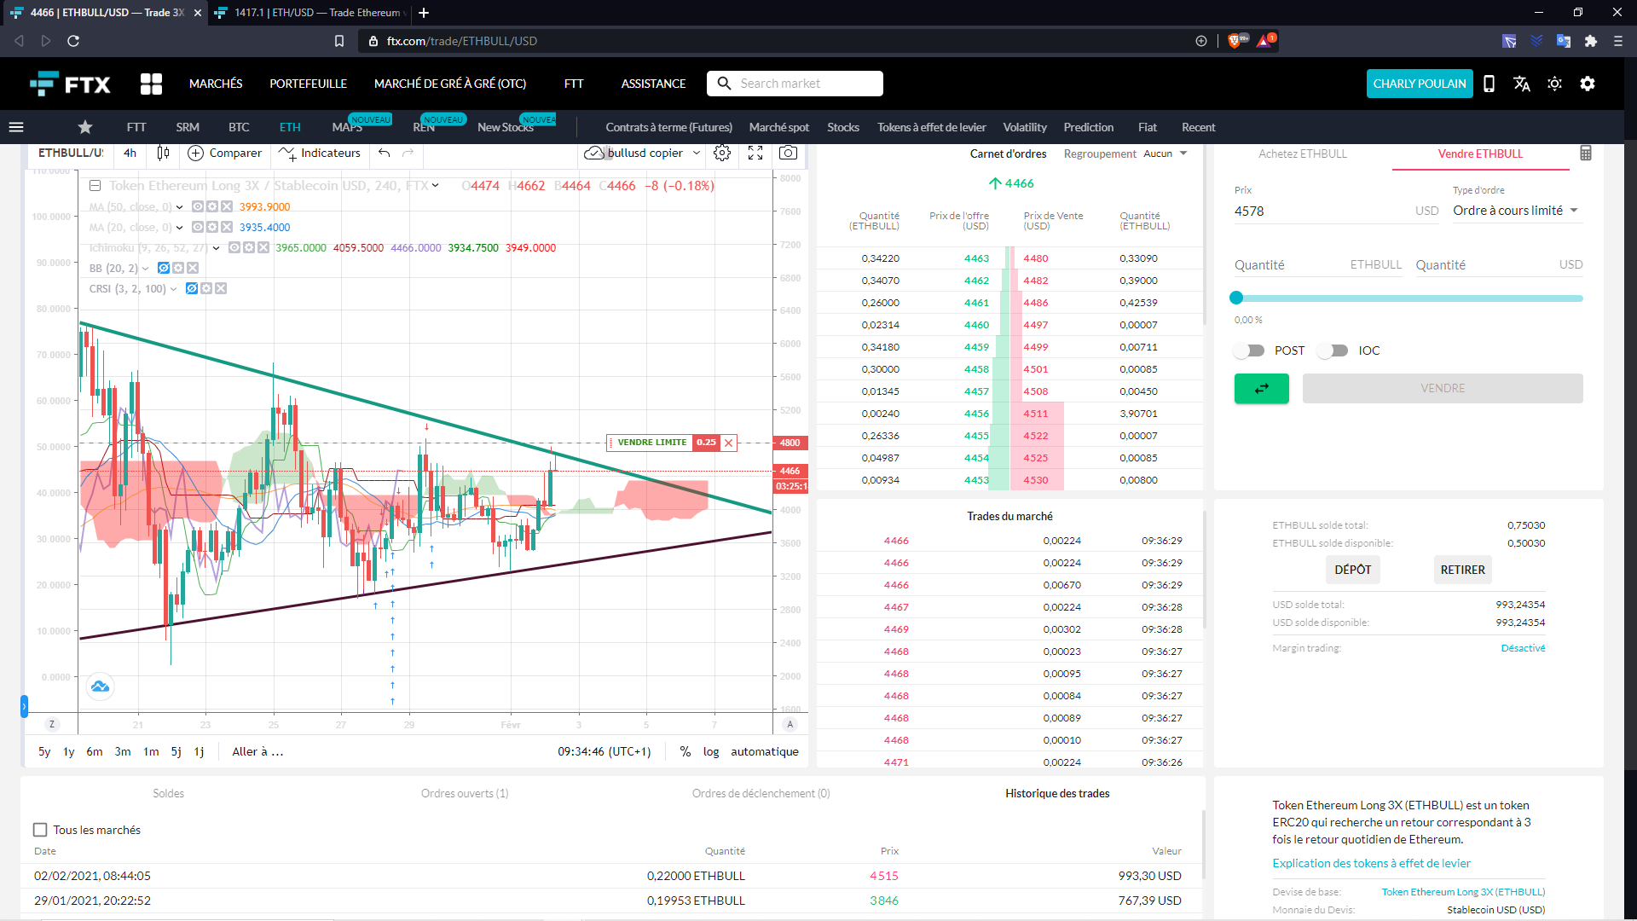Screen dimensions: 1637x921
Task: Open the hamburger menu in markets bar
Action: tap(16, 127)
